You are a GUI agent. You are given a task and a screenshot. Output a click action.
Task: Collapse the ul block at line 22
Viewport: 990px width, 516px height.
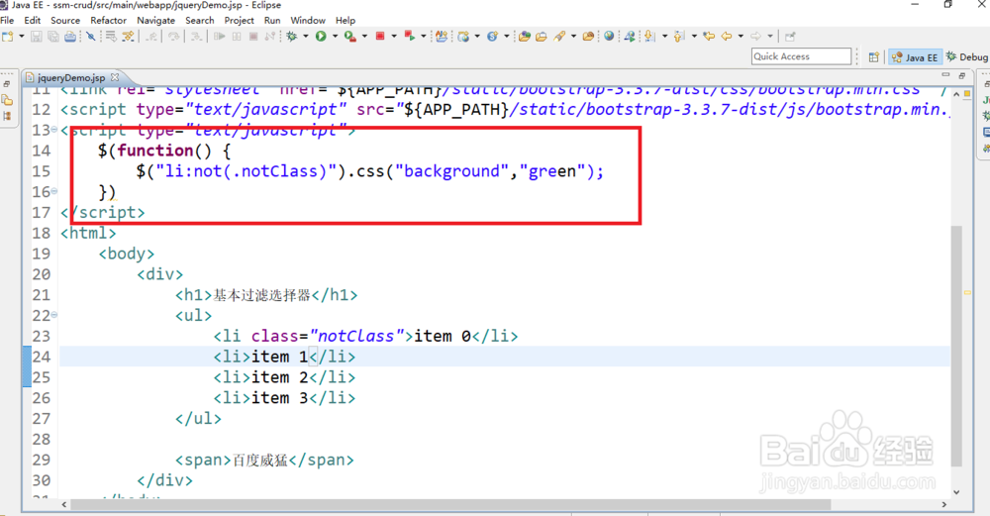click(x=54, y=315)
